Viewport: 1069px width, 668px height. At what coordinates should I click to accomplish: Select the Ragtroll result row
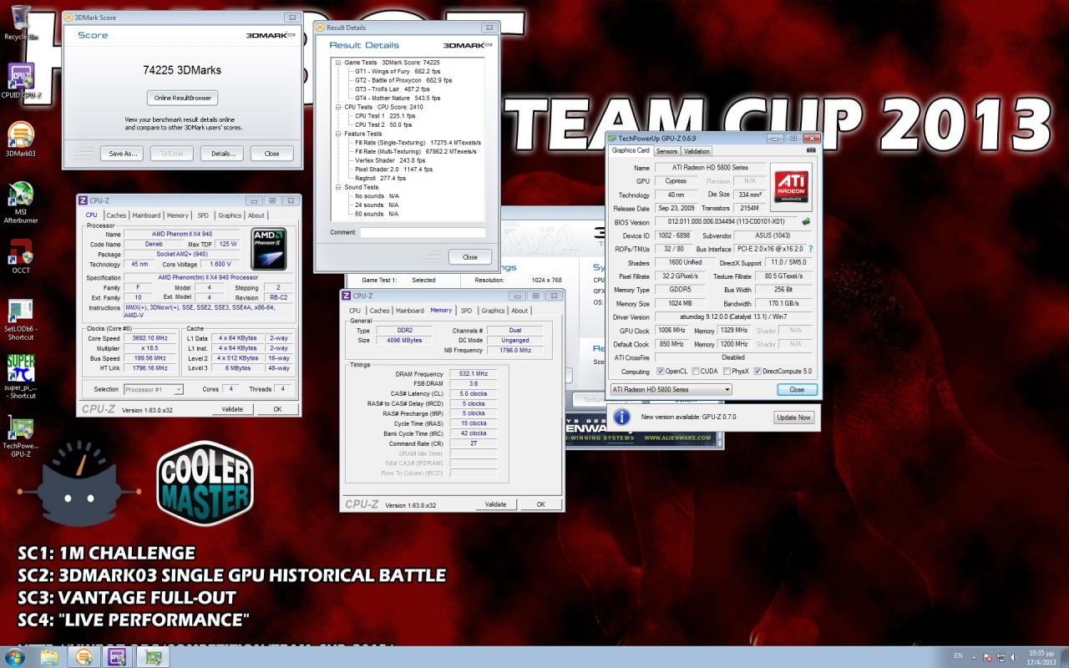click(x=381, y=178)
